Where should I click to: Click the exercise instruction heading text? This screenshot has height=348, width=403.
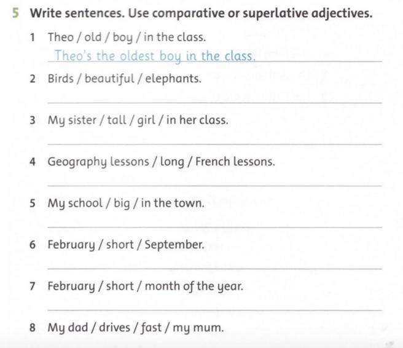(x=201, y=13)
